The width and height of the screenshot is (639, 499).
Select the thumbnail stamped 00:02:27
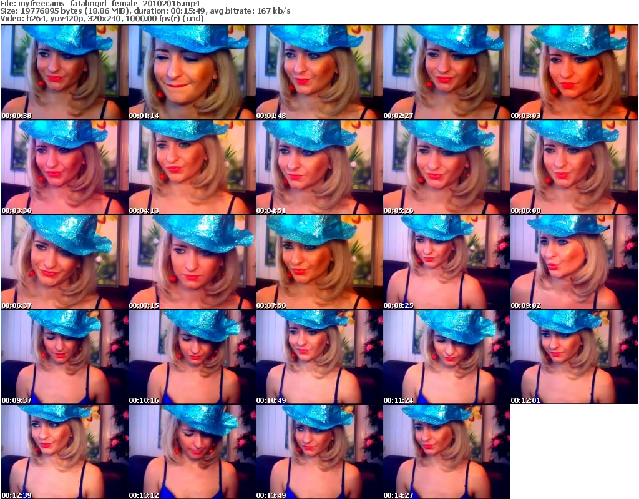point(446,72)
